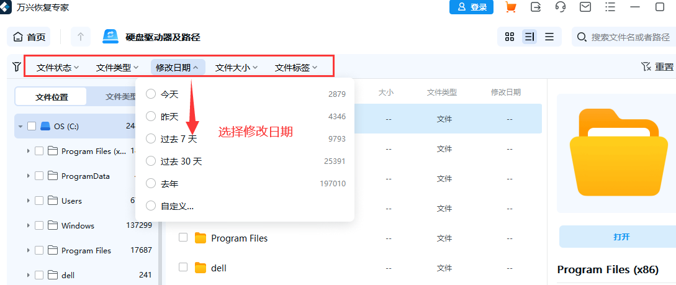Select the 自定义... radio option
Image resolution: width=676 pixels, height=285 pixels.
pos(151,206)
